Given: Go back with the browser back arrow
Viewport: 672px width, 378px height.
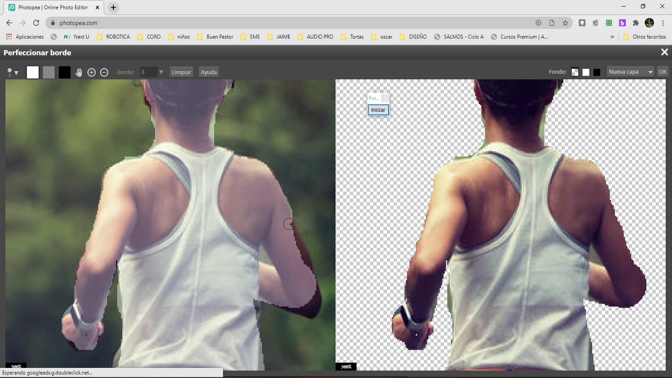Looking at the screenshot, I should tap(9, 23).
